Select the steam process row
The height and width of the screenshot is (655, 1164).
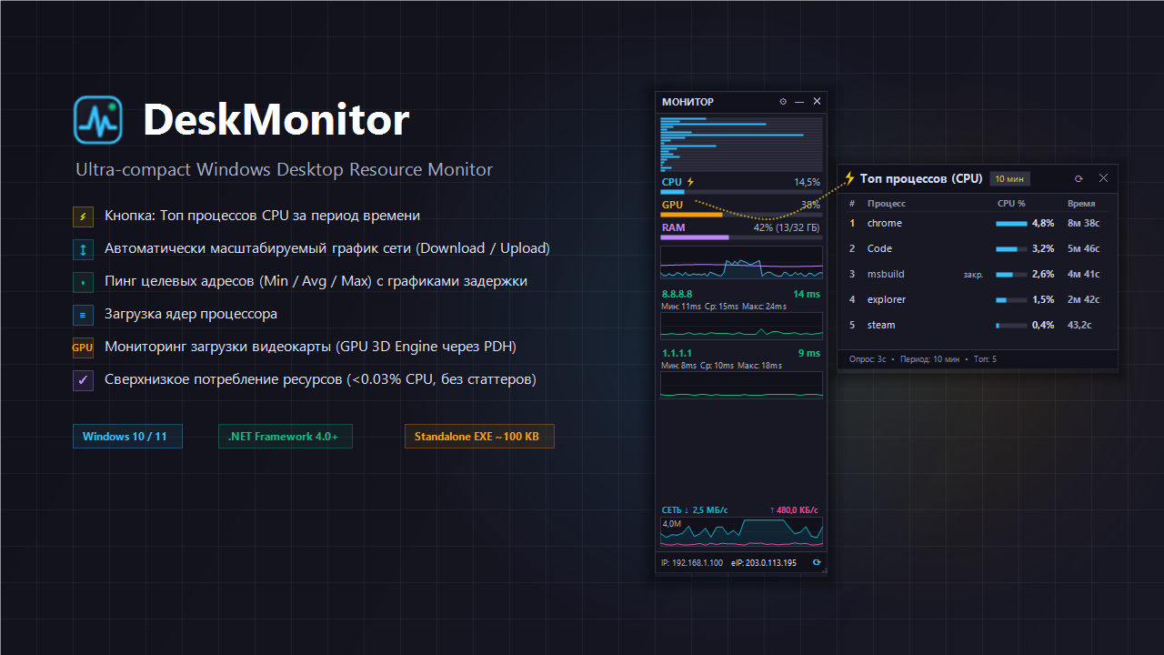[978, 325]
